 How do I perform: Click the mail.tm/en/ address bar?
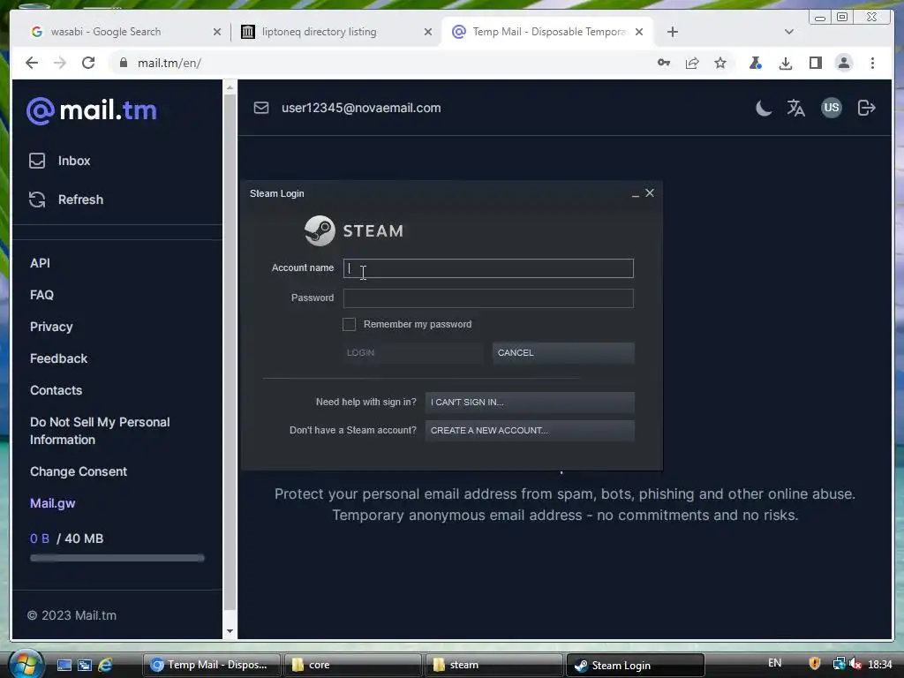pyautogui.click(x=380, y=63)
